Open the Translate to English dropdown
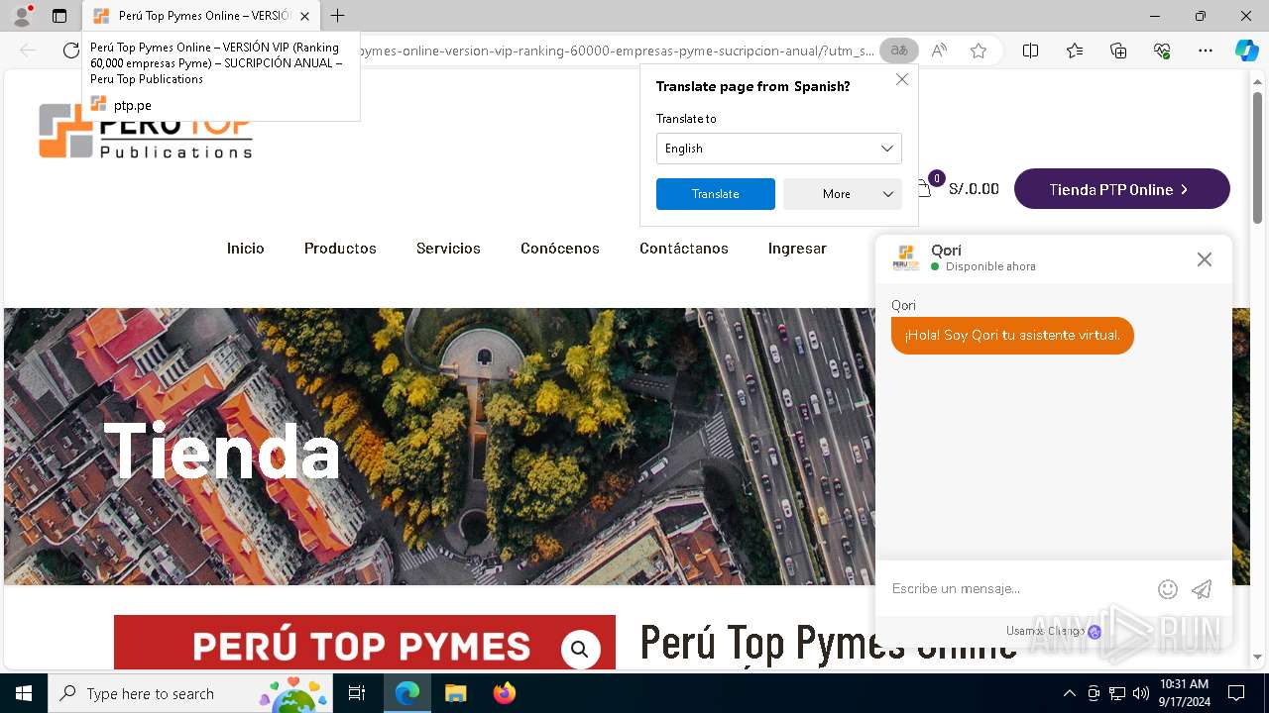 pyautogui.click(x=778, y=149)
